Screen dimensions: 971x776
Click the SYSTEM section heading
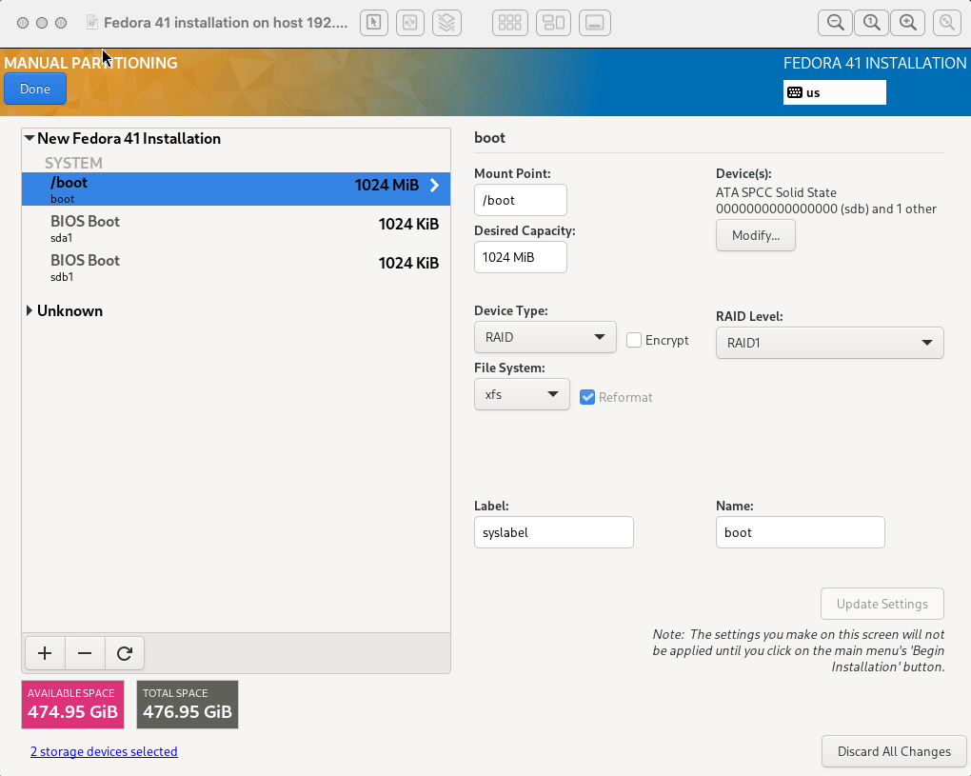tap(73, 163)
